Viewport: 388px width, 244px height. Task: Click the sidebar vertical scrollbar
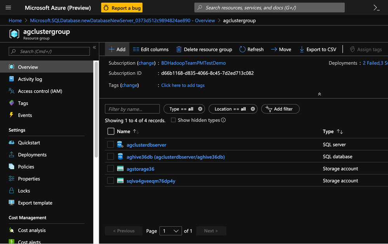[x=96, y=109]
